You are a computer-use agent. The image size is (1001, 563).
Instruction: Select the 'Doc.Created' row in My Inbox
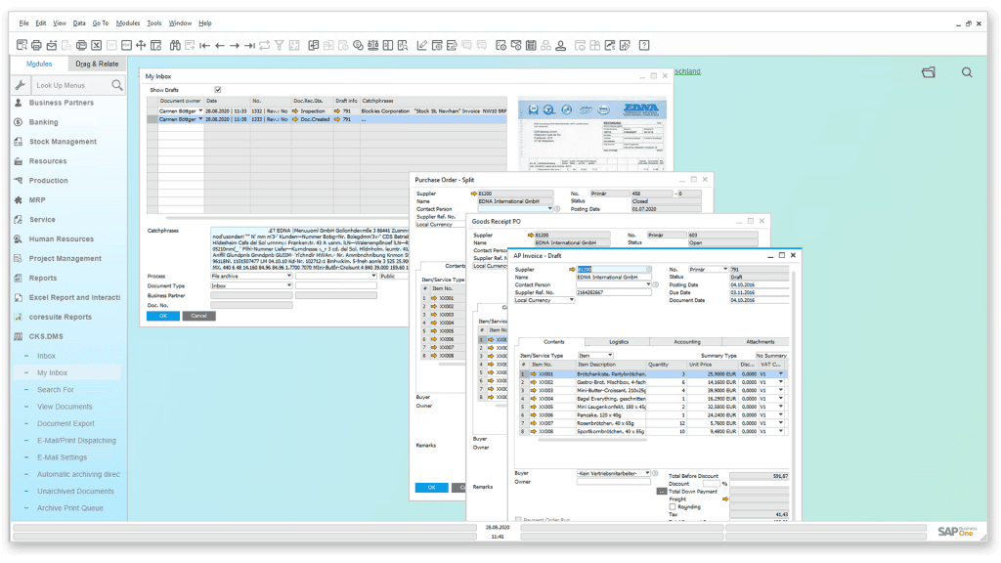(326, 119)
